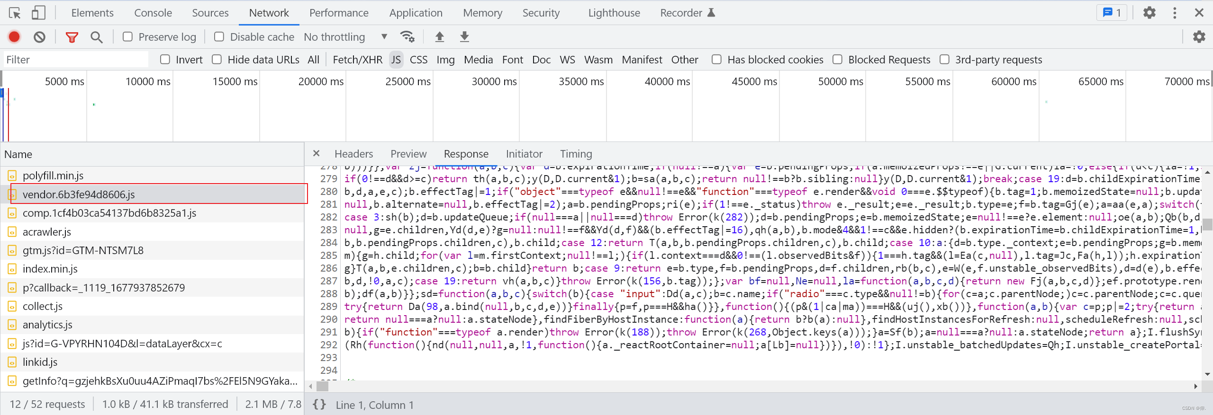Screen dimensions: 1213x415
Task: Select the index.min.js request
Action: pos(152,269)
